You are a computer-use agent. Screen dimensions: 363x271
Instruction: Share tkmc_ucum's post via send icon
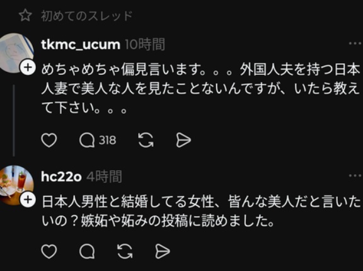183,141
